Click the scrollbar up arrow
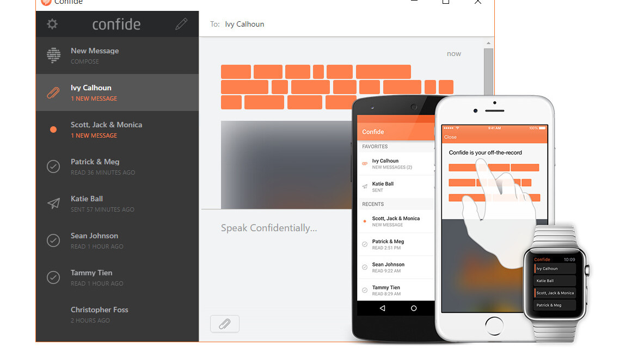Screen dimensions: 626x352 pos(488,42)
